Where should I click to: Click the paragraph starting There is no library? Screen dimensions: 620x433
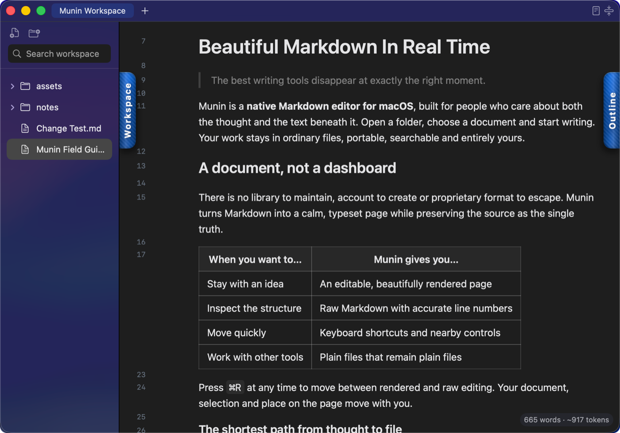[396, 213]
